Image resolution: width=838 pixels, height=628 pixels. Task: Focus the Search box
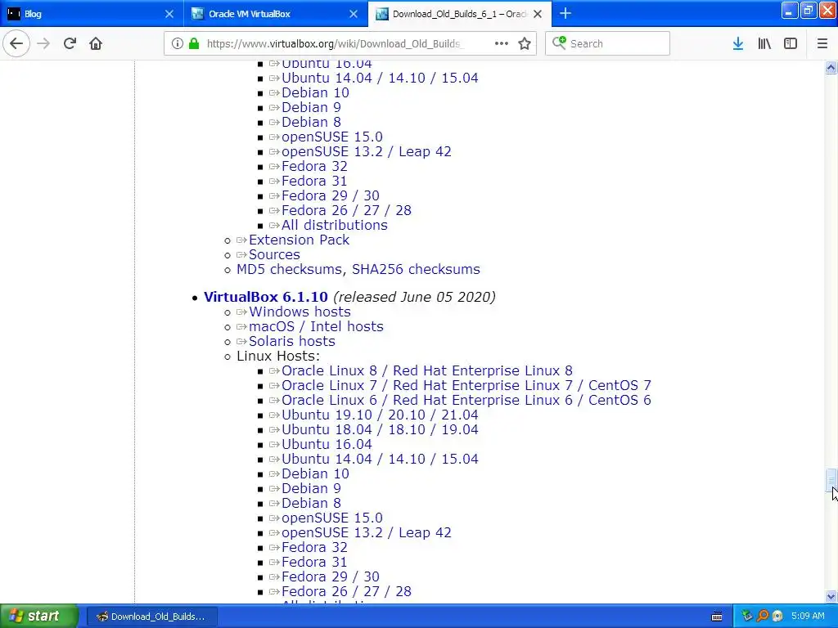coord(607,43)
